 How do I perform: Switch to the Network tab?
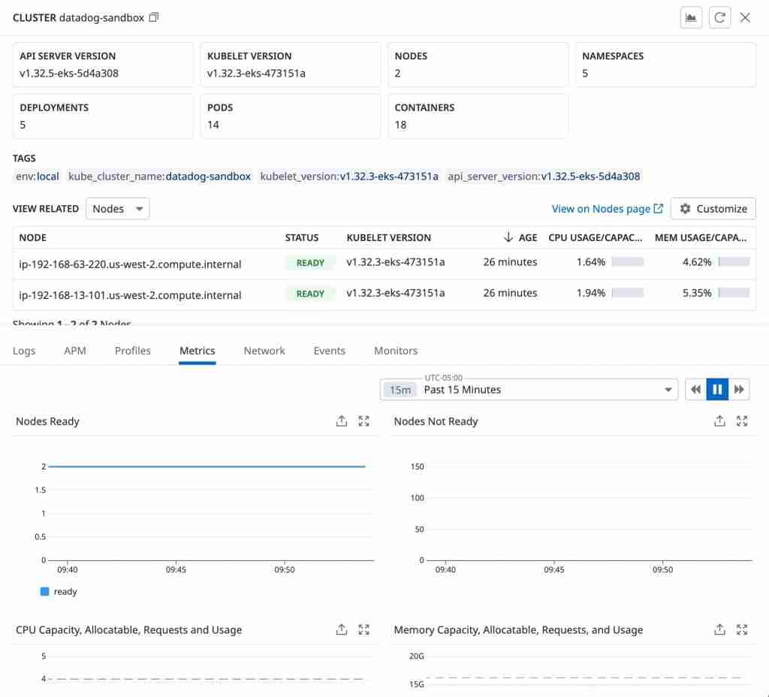(264, 351)
